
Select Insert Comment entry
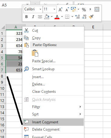point(53,122)
